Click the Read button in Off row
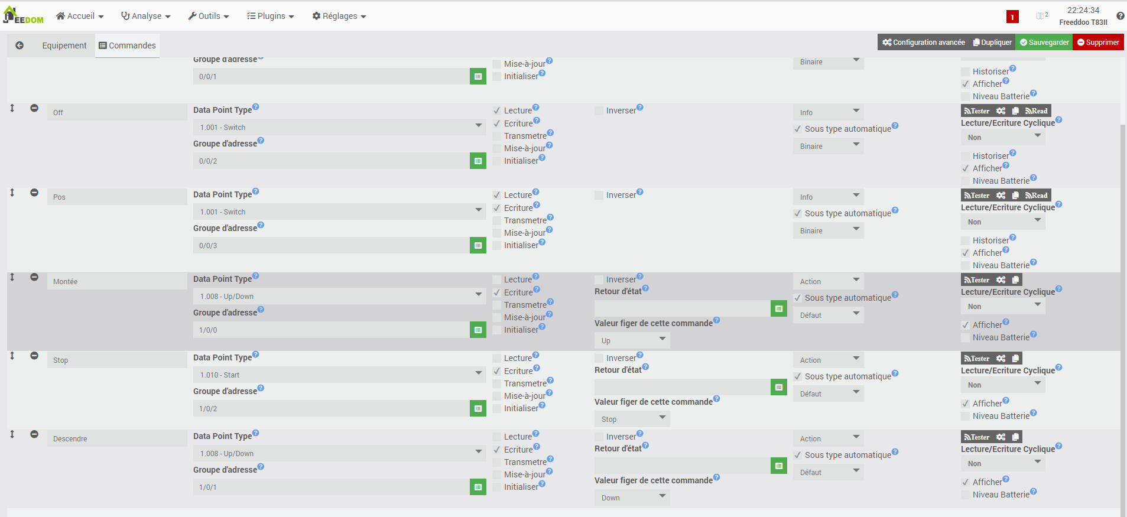Viewport: 1127px width, 517px height. pos(1037,111)
